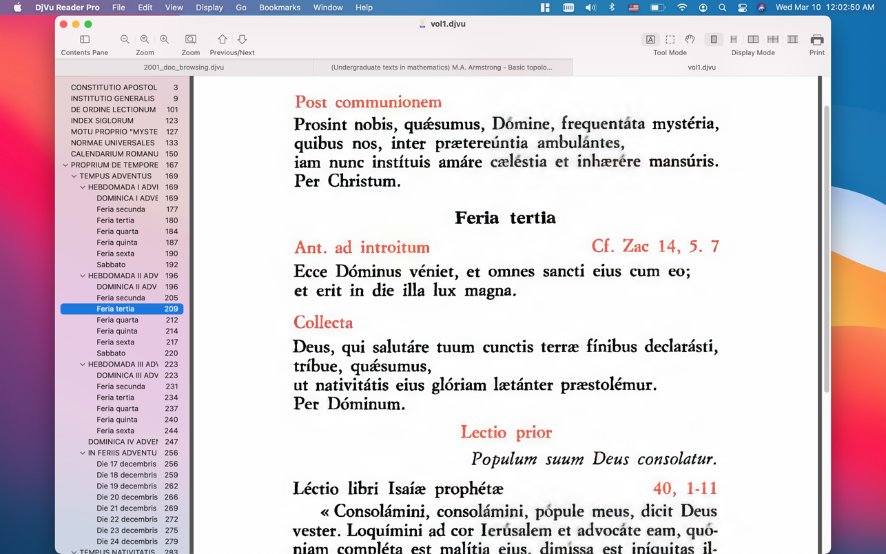886x554 pixels.
Task: Toggle the Contents Pane sidebar
Action: (85, 40)
